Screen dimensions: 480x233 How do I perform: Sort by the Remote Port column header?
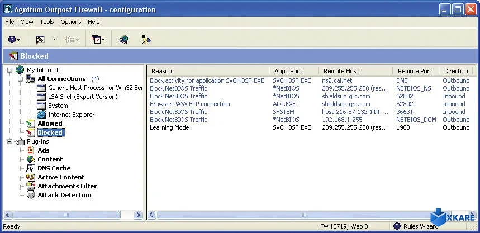[x=416, y=71]
